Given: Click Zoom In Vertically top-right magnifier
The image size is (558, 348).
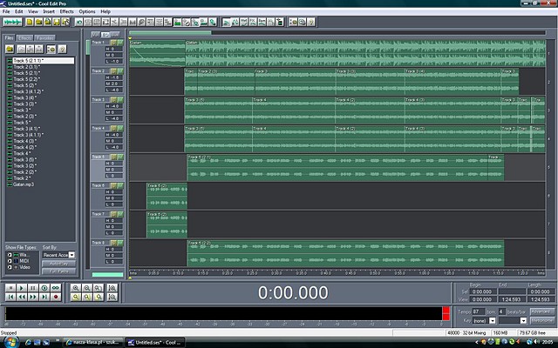Looking at the screenshot, I should pyautogui.click(x=112, y=288).
